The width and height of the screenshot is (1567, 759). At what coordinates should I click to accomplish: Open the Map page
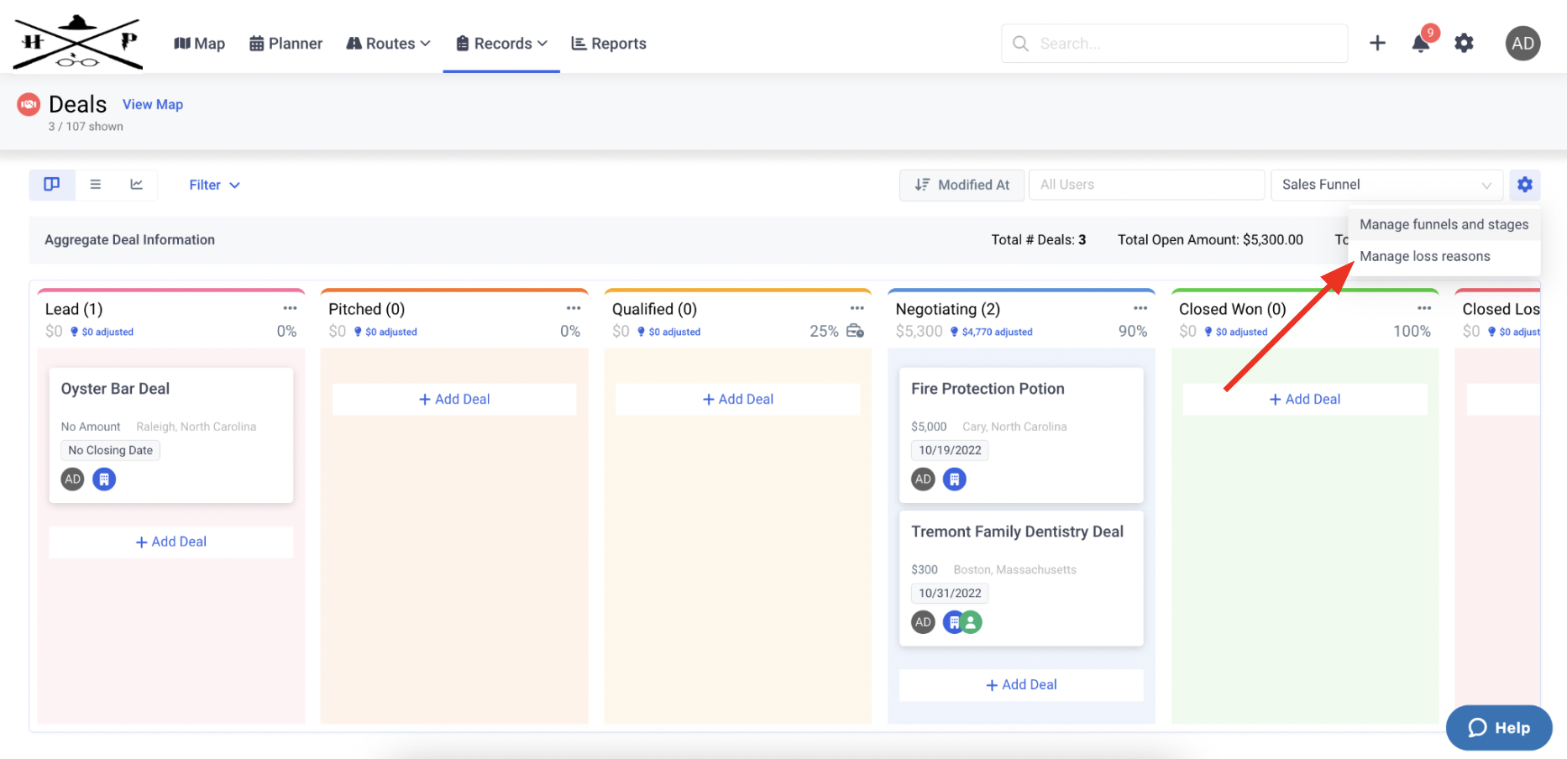click(x=199, y=44)
